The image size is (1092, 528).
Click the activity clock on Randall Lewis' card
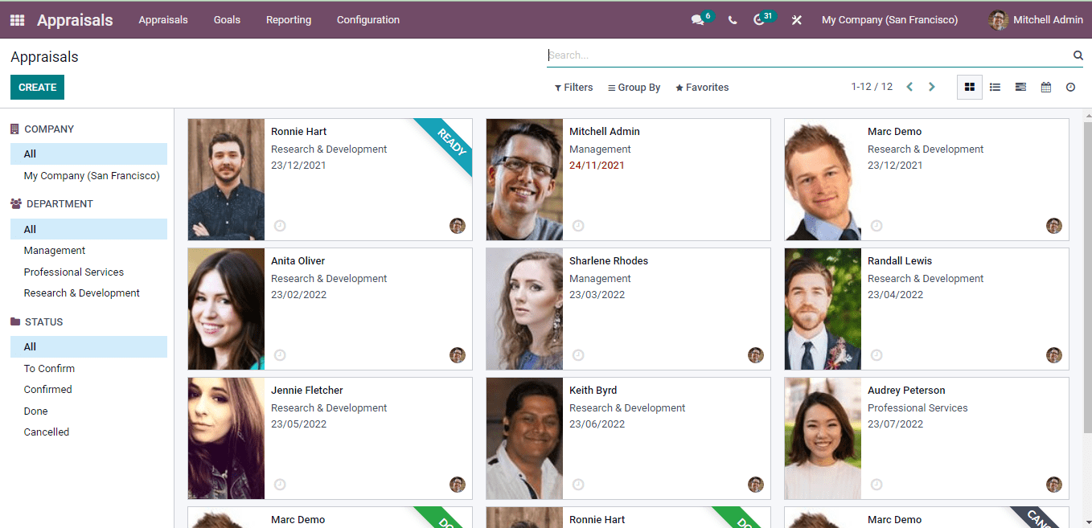coord(876,355)
